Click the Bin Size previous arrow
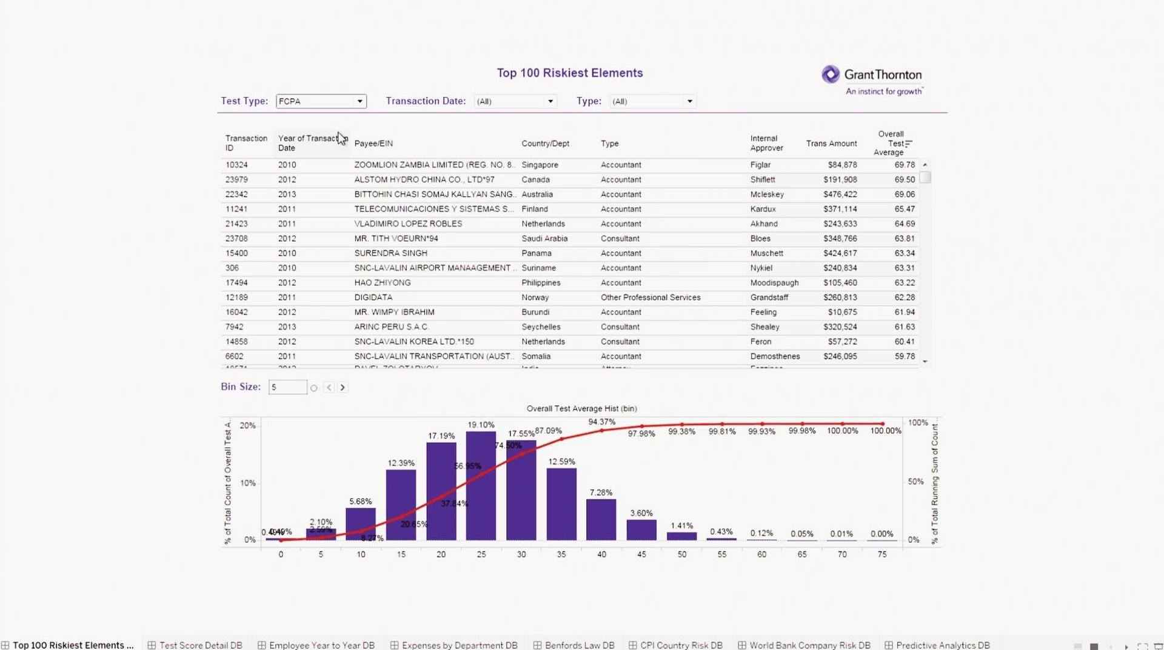Image resolution: width=1164 pixels, height=650 pixels. (329, 388)
